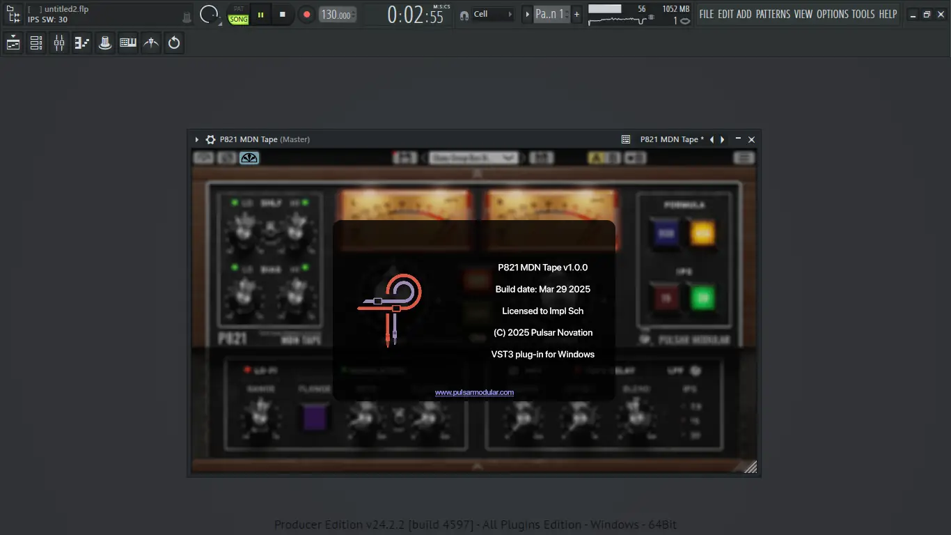Click the circular arrow icon in the toolbar

point(174,43)
